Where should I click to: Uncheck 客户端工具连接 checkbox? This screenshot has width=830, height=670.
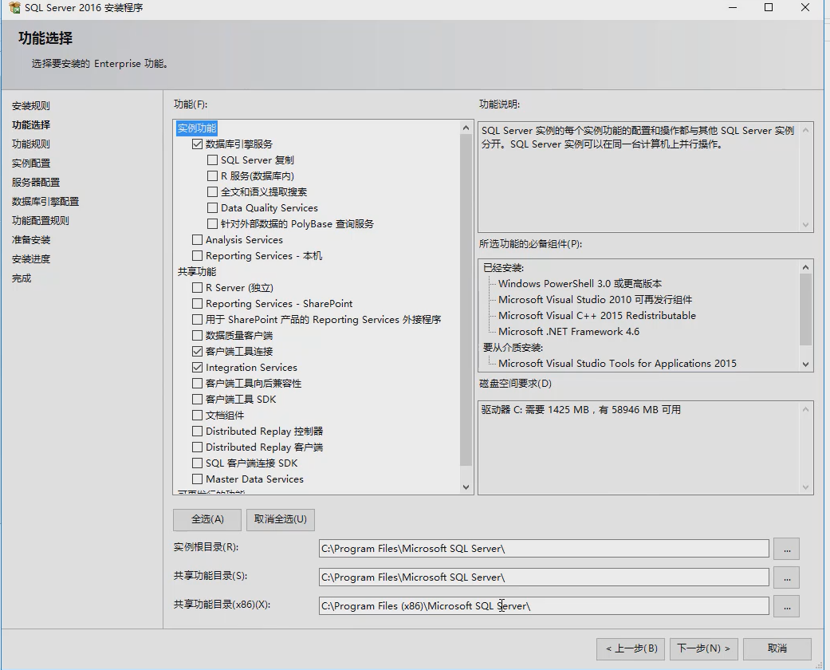197,351
